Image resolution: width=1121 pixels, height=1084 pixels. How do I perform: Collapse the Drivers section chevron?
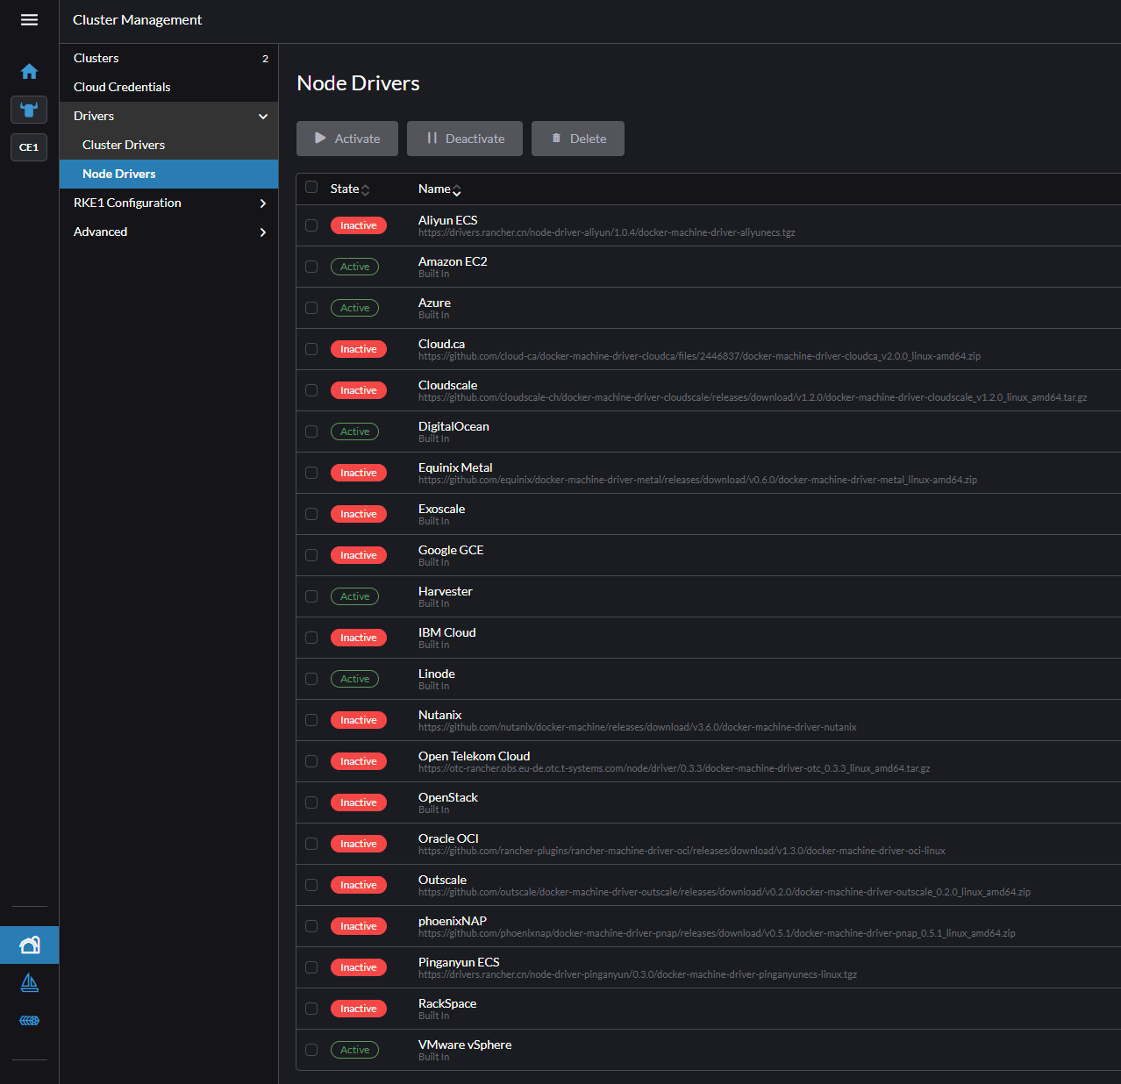pyautogui.click(x=262, y=115)
